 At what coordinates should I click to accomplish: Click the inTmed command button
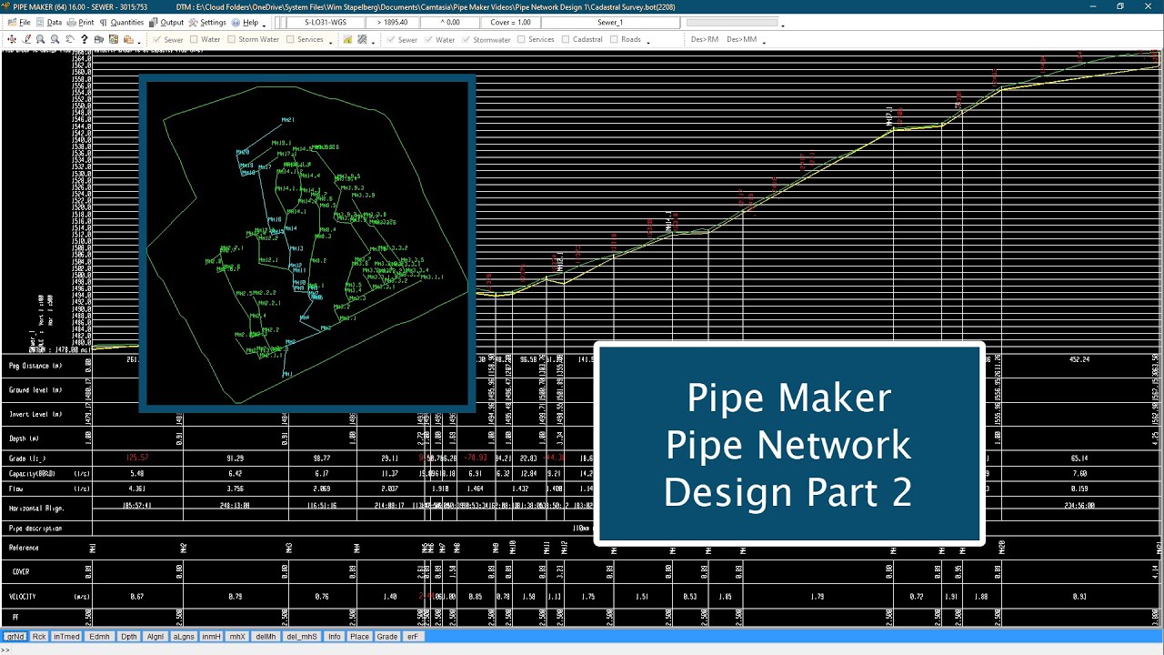coord(66,637)
